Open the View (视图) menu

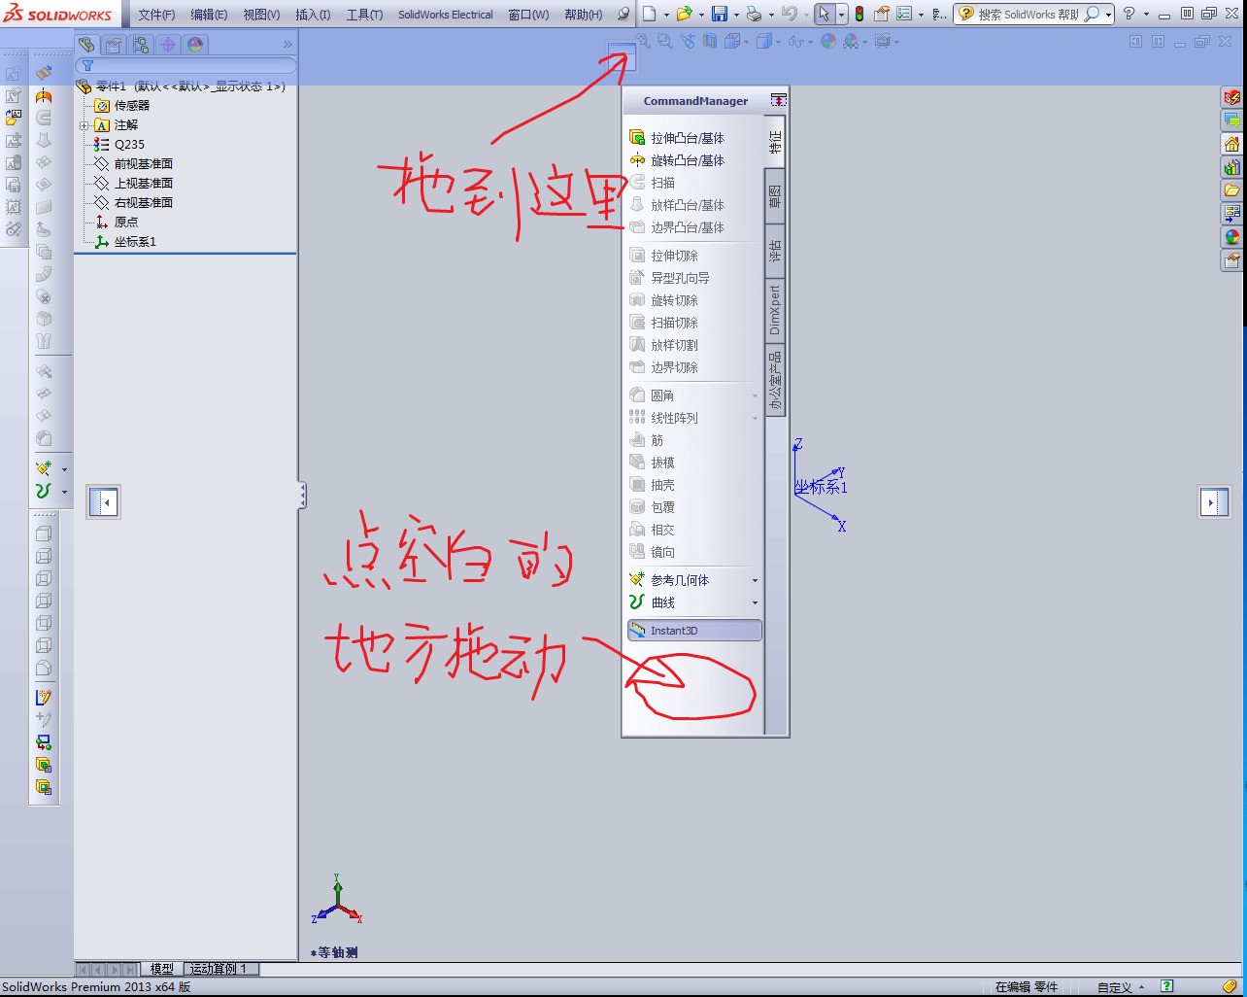click(261, 15)
